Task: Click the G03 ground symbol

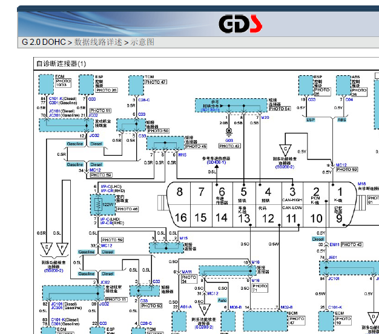Action: (229, 132)
